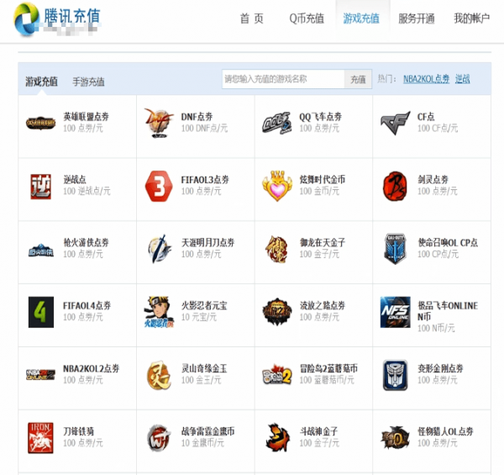Select 游戏充值 in top navigation bar
Viewport: 504px width, 475px height.
click(361, 18)
